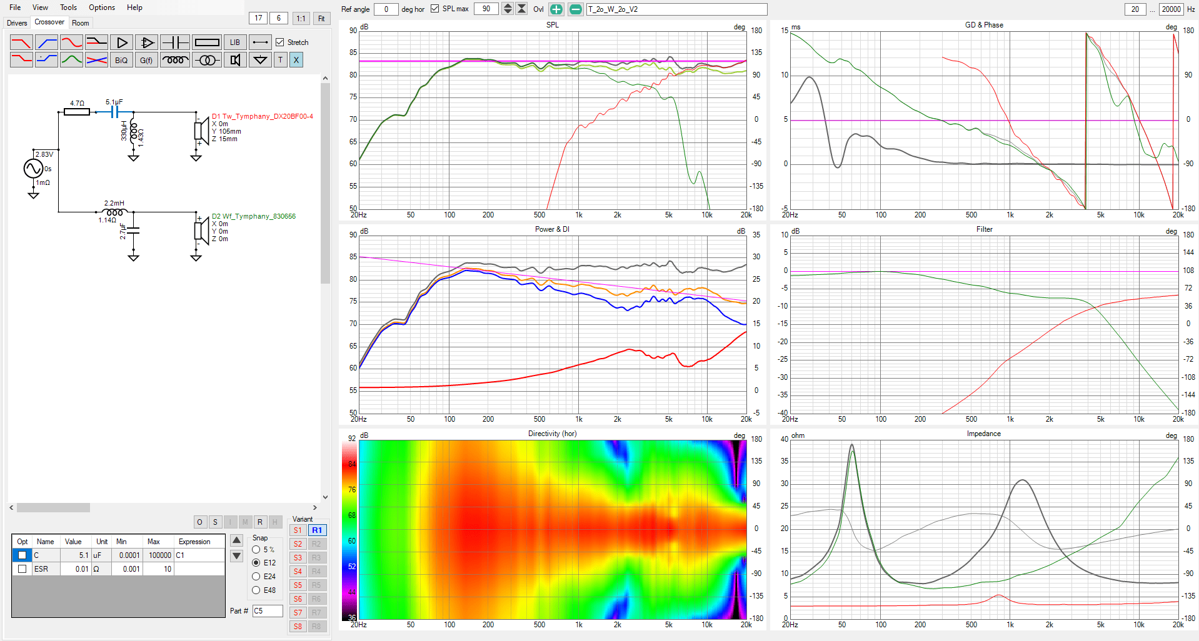The width and height of the screenshot is (1199, 641).
Task: Click the Fit zoom button
Action: pos(321,18)
